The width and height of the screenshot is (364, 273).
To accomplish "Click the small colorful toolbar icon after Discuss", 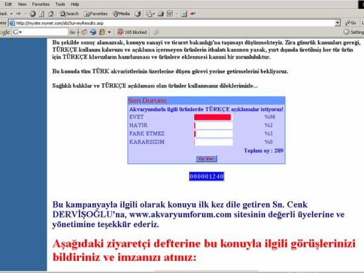I will 193,14.
